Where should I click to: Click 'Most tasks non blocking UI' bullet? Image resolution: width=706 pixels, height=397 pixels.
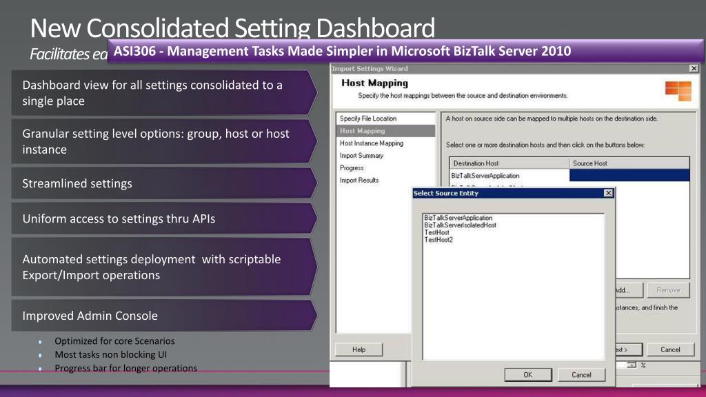click(x=111, y=354)
